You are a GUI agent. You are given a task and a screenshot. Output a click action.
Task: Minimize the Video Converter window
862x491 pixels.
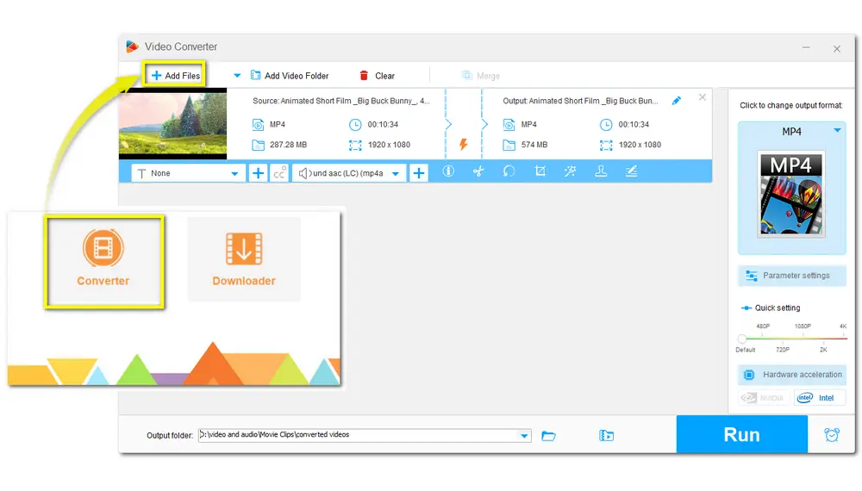(x=806, y=47)
